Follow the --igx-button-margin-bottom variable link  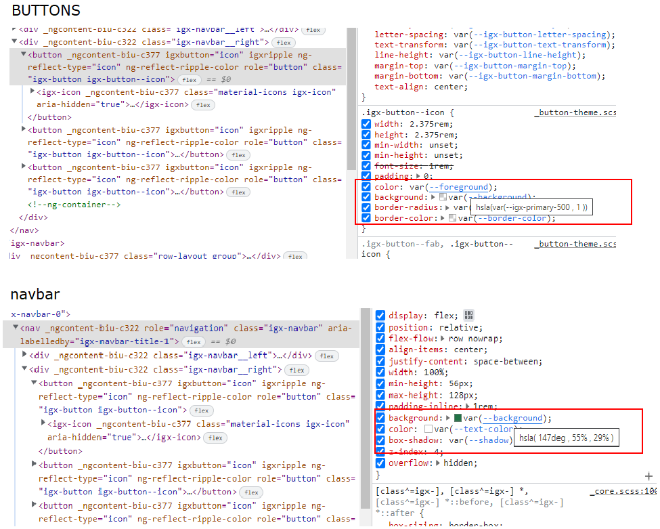[533, 77]
